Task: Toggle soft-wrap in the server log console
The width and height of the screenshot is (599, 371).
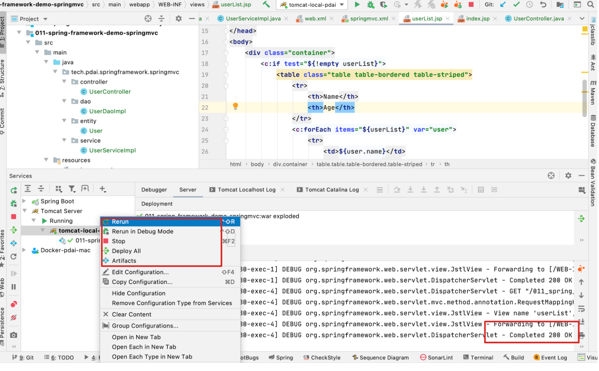Action: click(581, 309)
